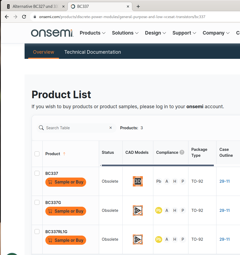Click the H compliance badge for BC337RL1G
240x255 pixels.
(175, 239)
